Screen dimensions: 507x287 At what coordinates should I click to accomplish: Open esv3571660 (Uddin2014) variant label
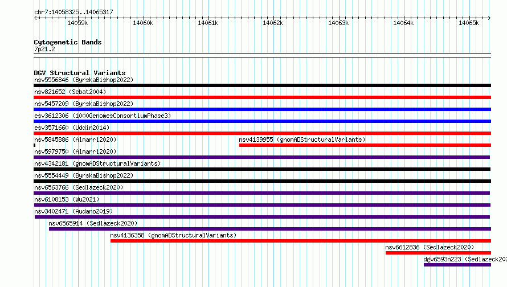tap(72, 128)
